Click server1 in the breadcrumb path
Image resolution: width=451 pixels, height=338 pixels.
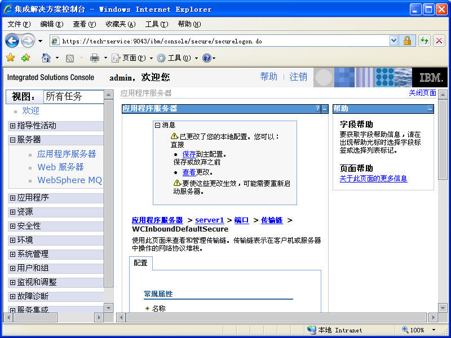pyautogui.click(x=209, y=220)
